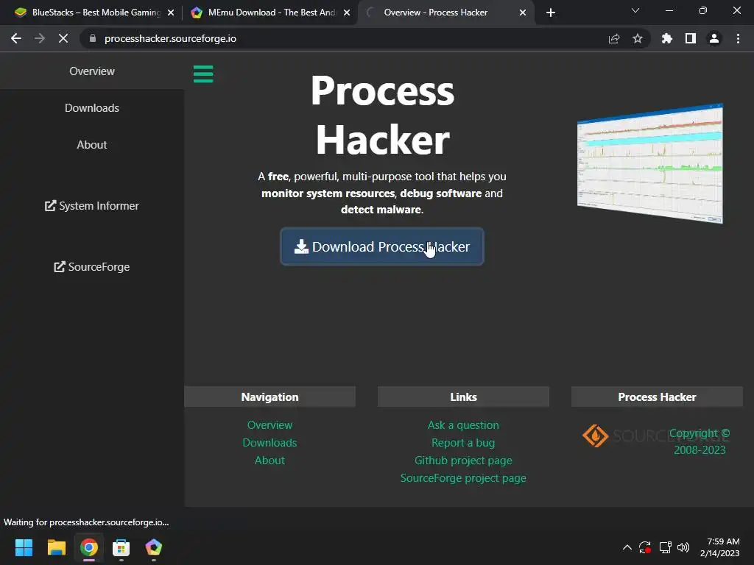This screenshot has height=565, width=754.
Task: Expand the system tray hidden icons chevron
Action: [627, 547]
